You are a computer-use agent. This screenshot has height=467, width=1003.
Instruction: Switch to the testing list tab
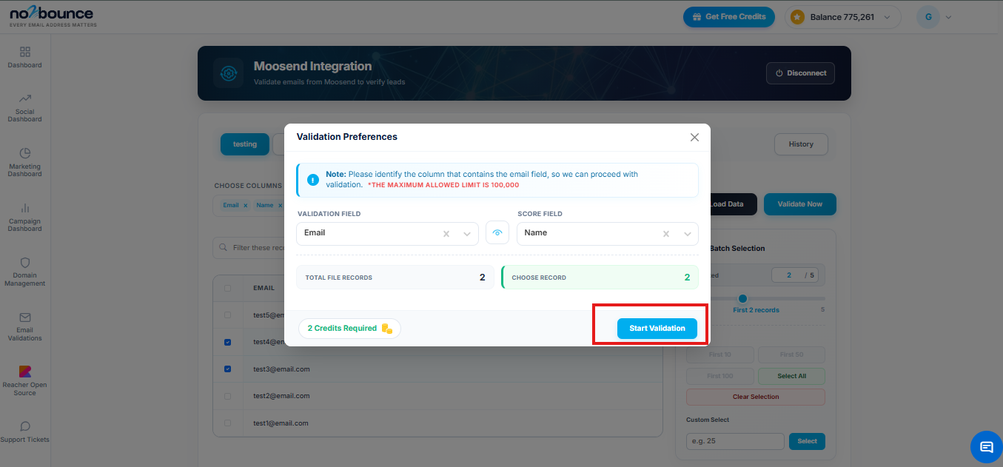245,144
